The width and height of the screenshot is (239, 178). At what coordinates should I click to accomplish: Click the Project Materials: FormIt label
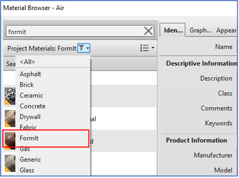(42, 49)
